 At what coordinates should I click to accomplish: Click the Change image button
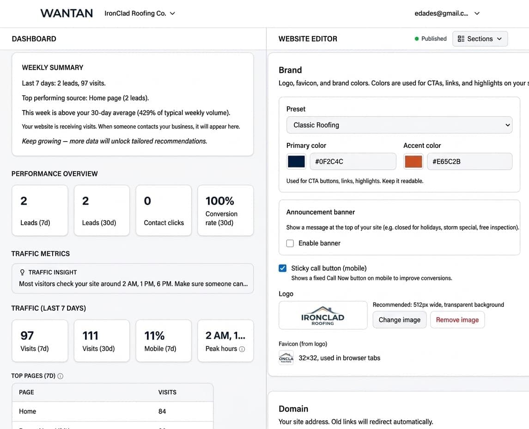pyautogui.click(x=399, y=319)
